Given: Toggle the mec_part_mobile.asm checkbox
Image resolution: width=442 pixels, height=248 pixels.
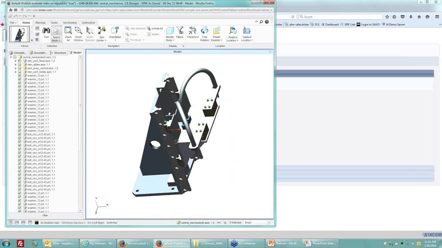Looking at the screenshot, I should (20, 72).
